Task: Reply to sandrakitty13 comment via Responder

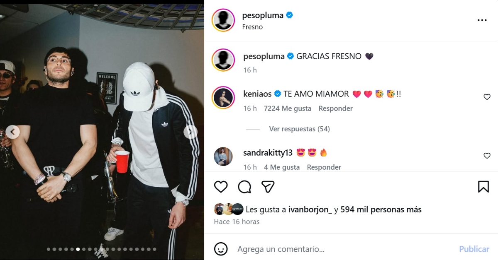Action: coord(324,167)
